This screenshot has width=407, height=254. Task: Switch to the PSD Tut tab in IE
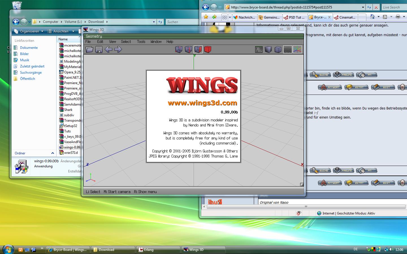click(295, 17)
